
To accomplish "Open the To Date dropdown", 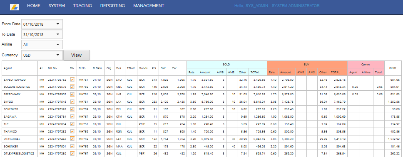I will click(42, 34).
